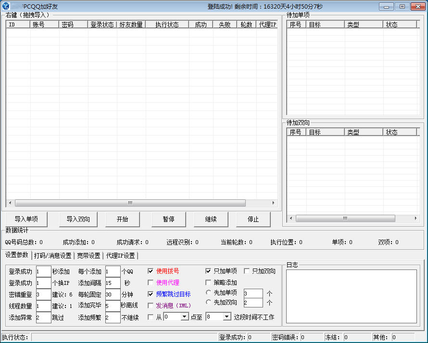The width and height of the screenshot is (428, 343).
Task: Click the 导入单项 button
Action: pyautogui.click(x=26, y=219)
